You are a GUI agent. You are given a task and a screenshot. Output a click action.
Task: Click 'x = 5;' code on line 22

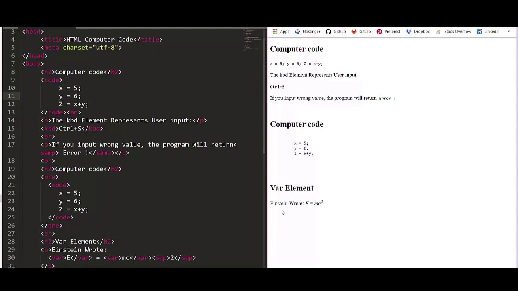coord(70,193)
